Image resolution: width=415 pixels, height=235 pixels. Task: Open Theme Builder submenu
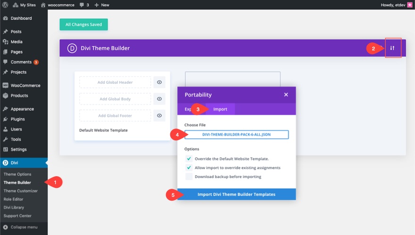point(17,182)
